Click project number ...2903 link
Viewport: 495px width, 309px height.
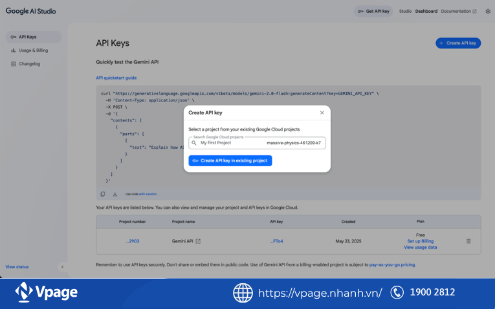click(x=132, y=241)
